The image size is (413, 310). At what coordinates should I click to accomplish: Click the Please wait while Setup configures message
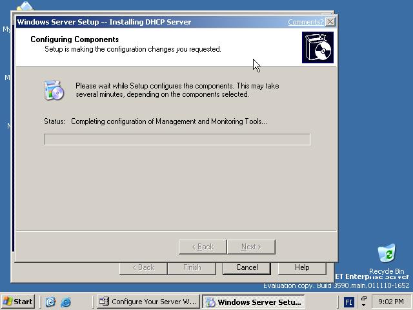coord(177,90)
